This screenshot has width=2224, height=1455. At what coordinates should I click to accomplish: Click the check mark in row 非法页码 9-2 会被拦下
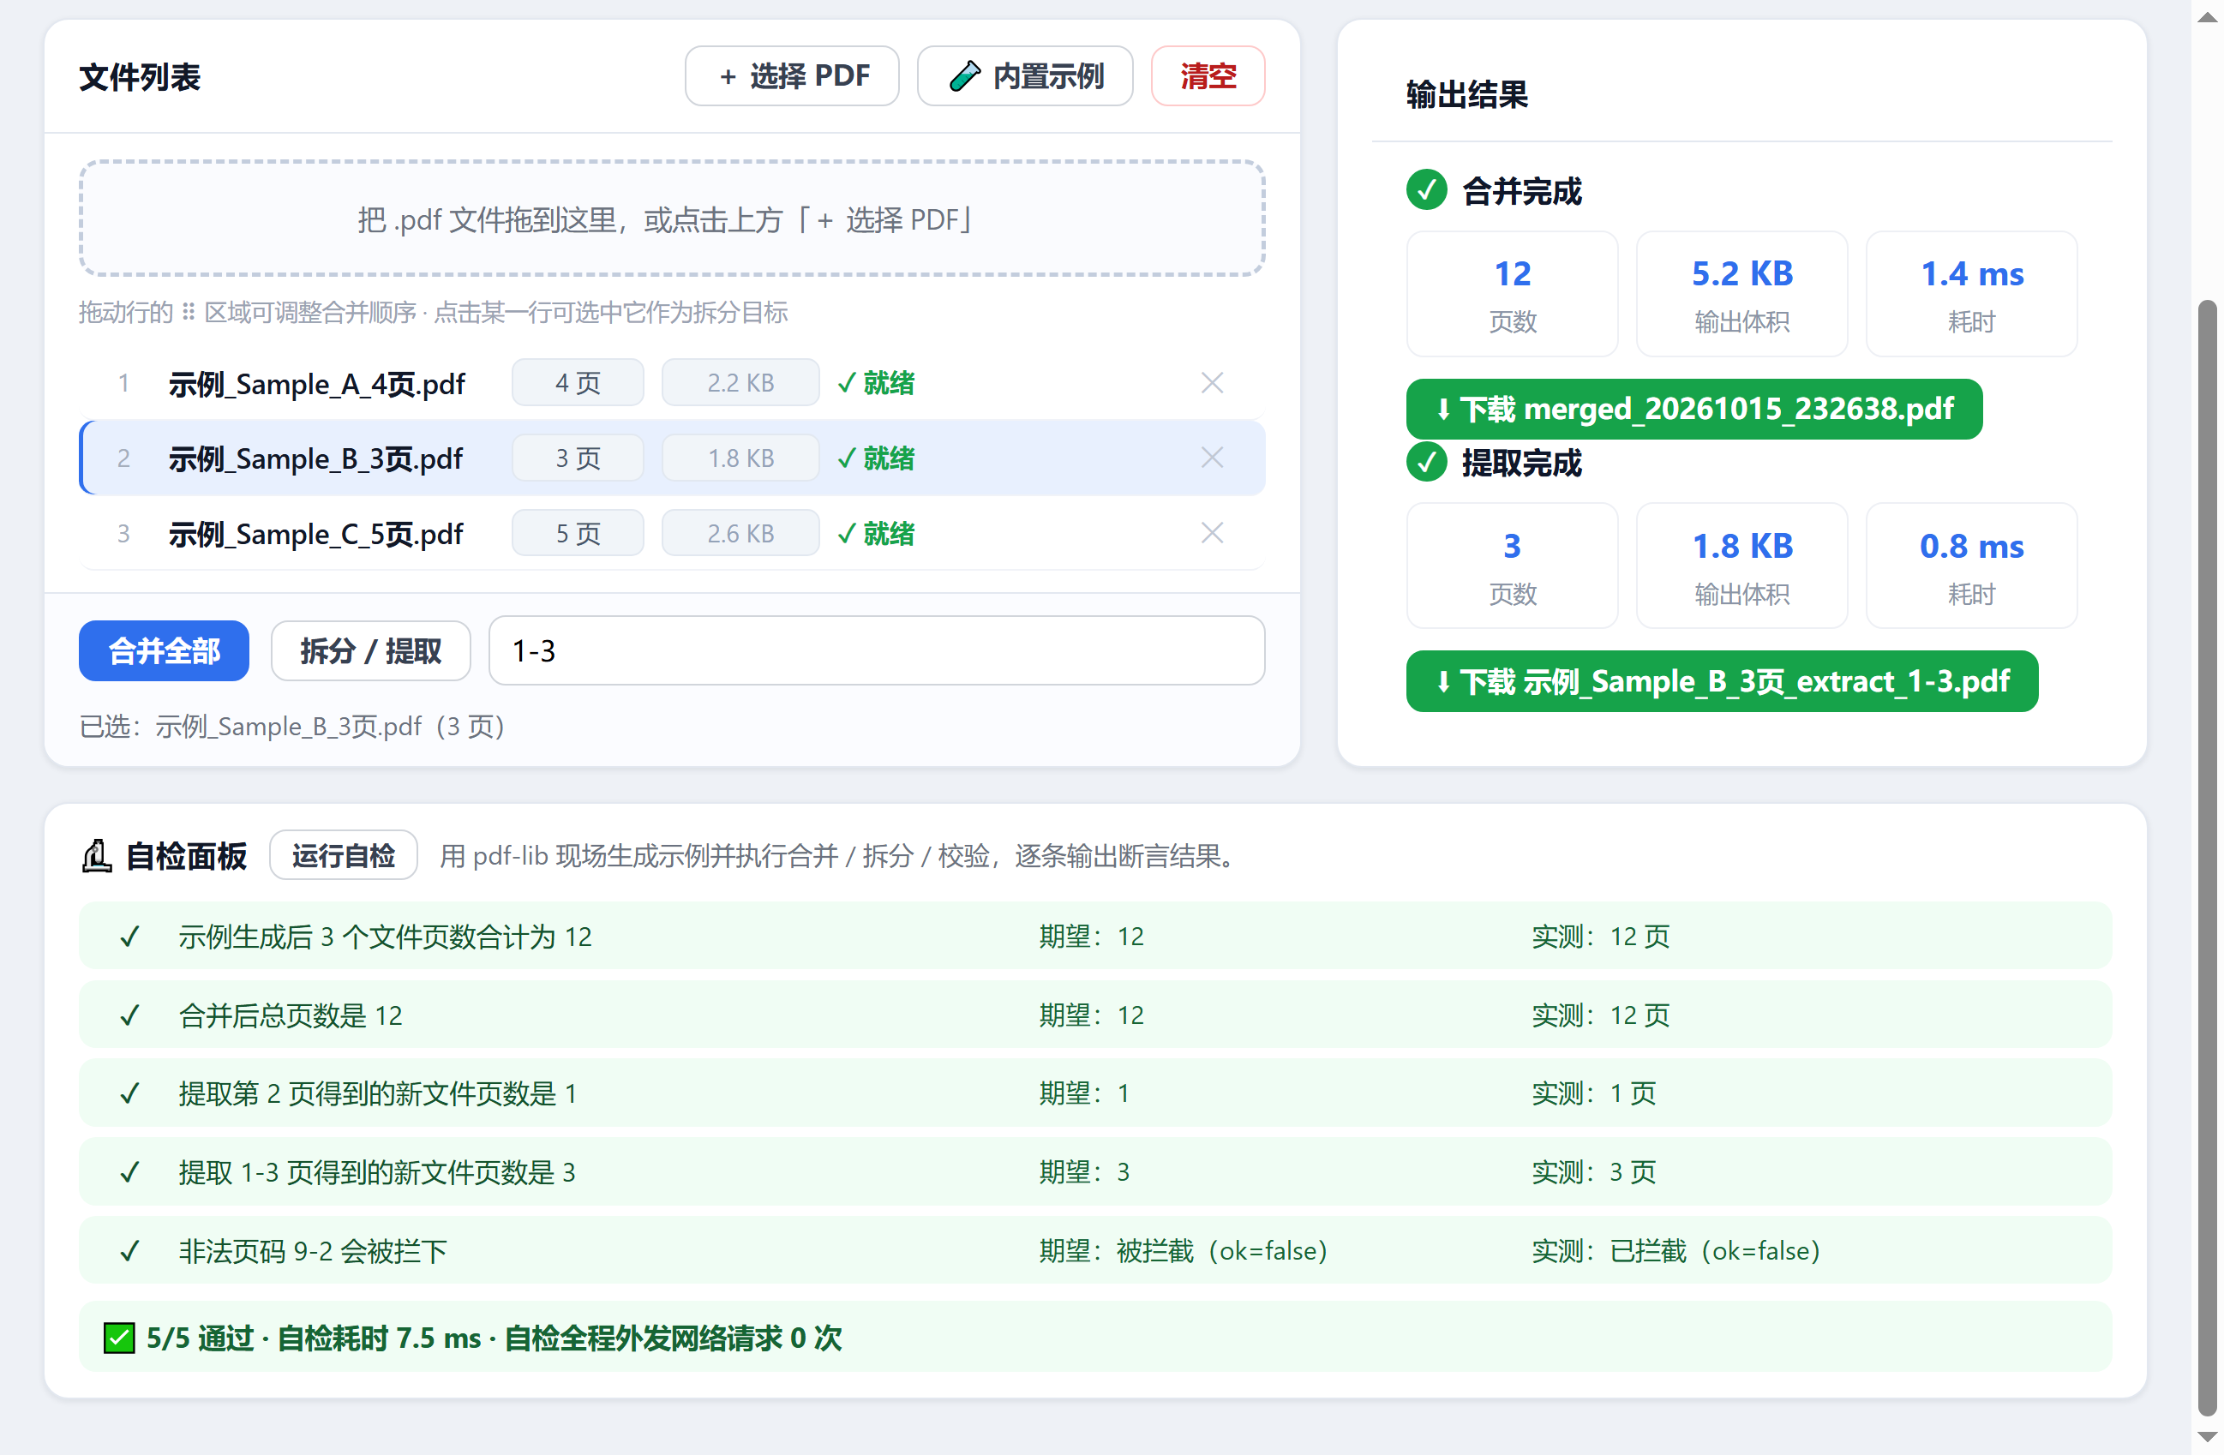click(x=130, y=1250)
